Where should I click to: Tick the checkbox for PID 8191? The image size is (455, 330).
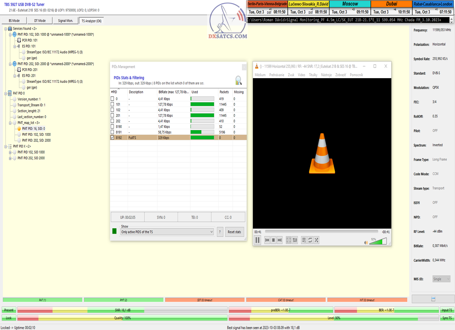tap(112, 132)
